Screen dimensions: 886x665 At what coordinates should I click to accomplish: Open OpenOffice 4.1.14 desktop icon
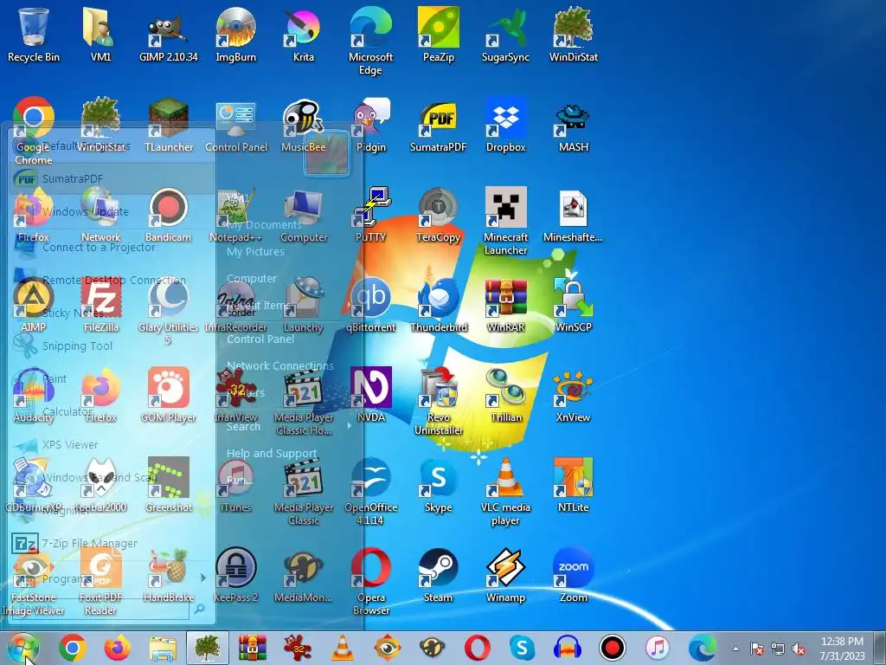tap(370, 491)
